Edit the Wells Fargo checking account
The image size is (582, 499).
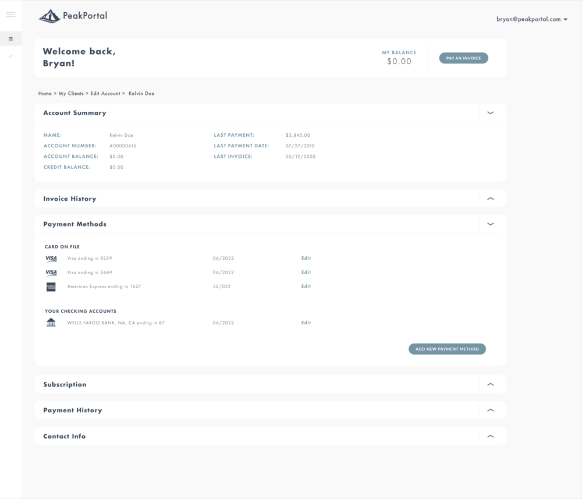coord(306,323)
